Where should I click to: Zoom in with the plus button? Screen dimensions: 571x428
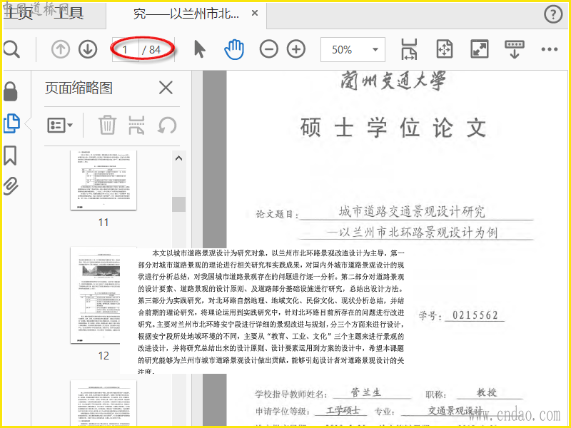(296, 49)
